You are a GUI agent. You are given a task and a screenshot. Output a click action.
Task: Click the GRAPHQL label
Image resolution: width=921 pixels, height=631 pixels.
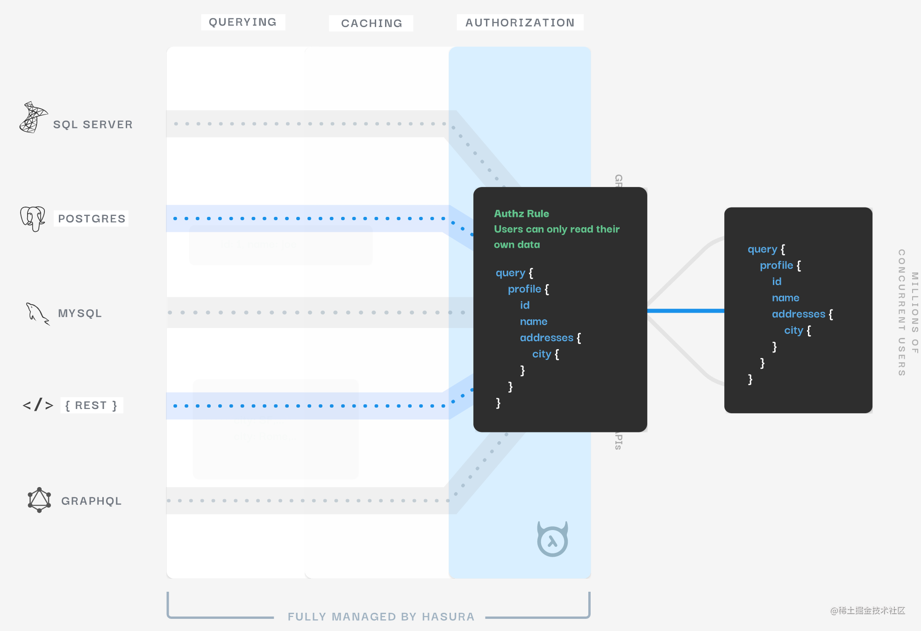click(x=92, y=501)
